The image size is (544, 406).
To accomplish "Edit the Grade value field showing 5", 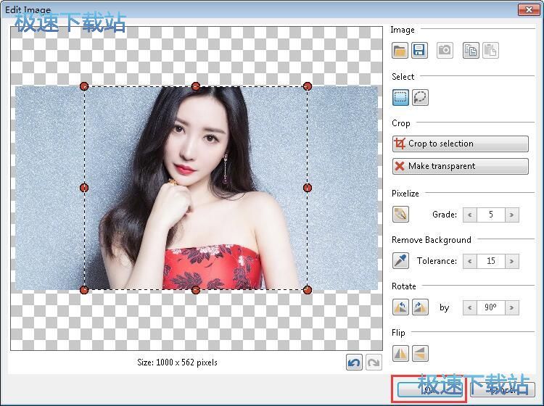I will point(491,215).
